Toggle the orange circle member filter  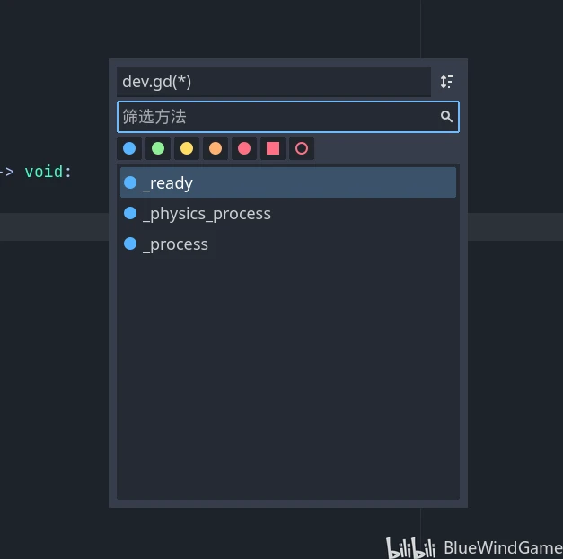tap(216, 148)
